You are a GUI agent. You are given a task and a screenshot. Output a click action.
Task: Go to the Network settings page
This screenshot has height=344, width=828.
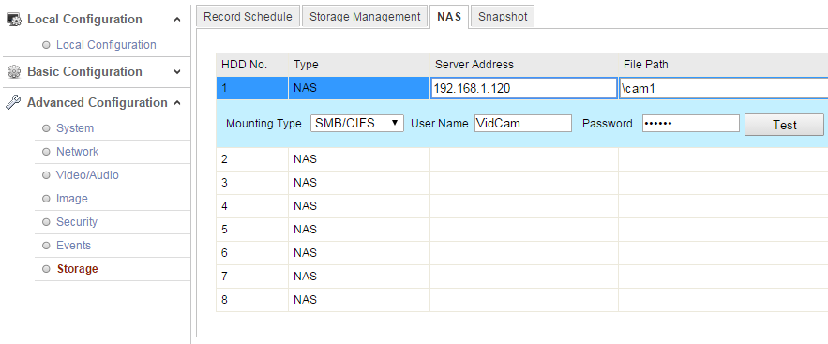pos(78,152)
